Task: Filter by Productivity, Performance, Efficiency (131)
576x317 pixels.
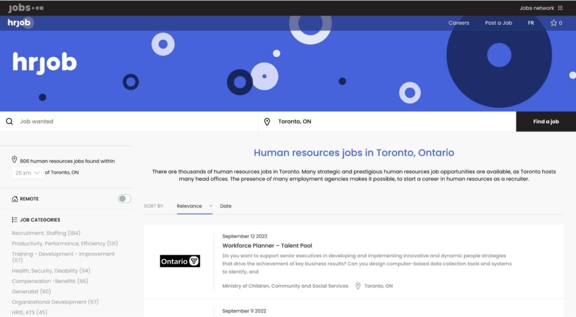Action: pos(65,243)
